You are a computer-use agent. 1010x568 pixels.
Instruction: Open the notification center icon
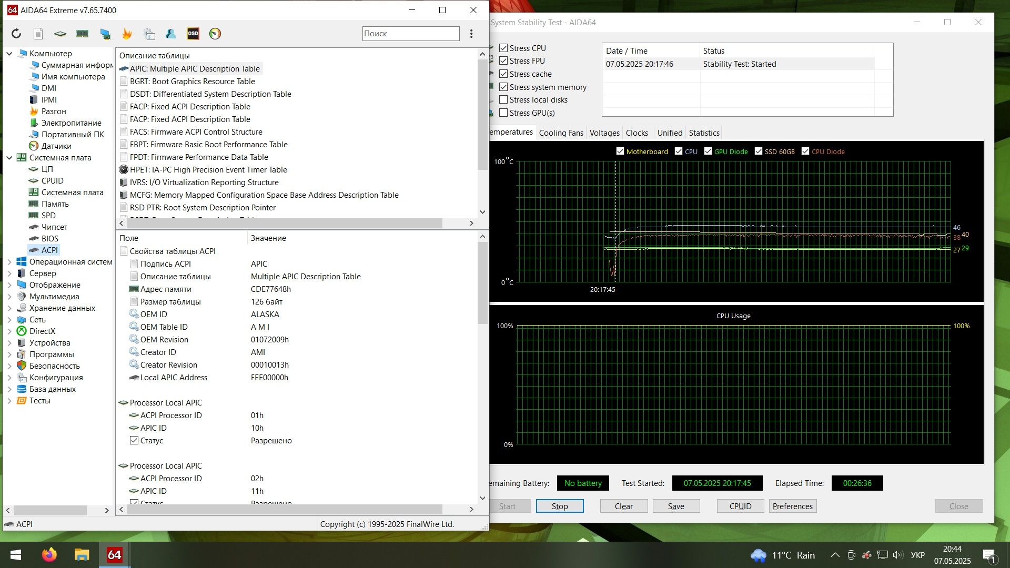(988, 555)
